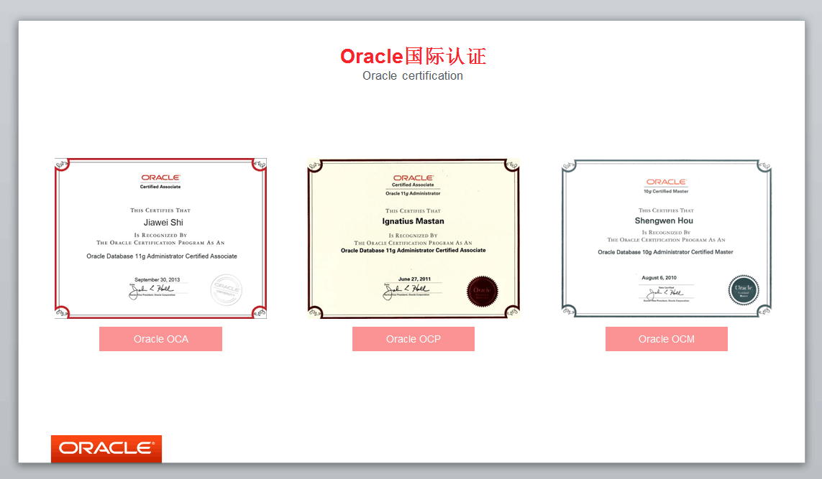Click the 'Oracle certification' subtitle text
The height and width of the screenshot is (479, 822).
click(x=413, y=76)
